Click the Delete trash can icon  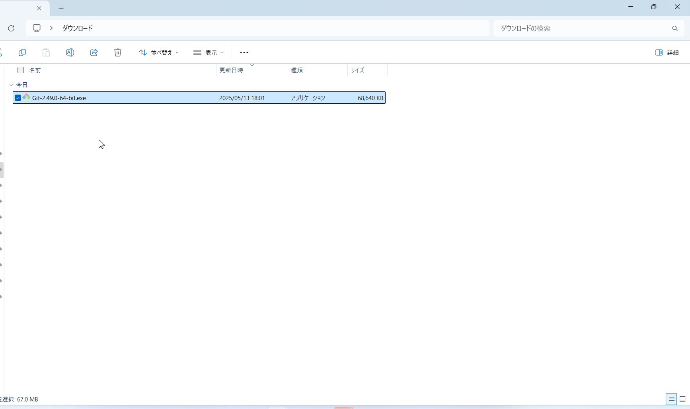118,52
